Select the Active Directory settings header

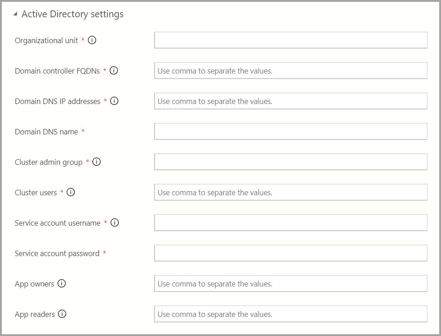(72, 14)
